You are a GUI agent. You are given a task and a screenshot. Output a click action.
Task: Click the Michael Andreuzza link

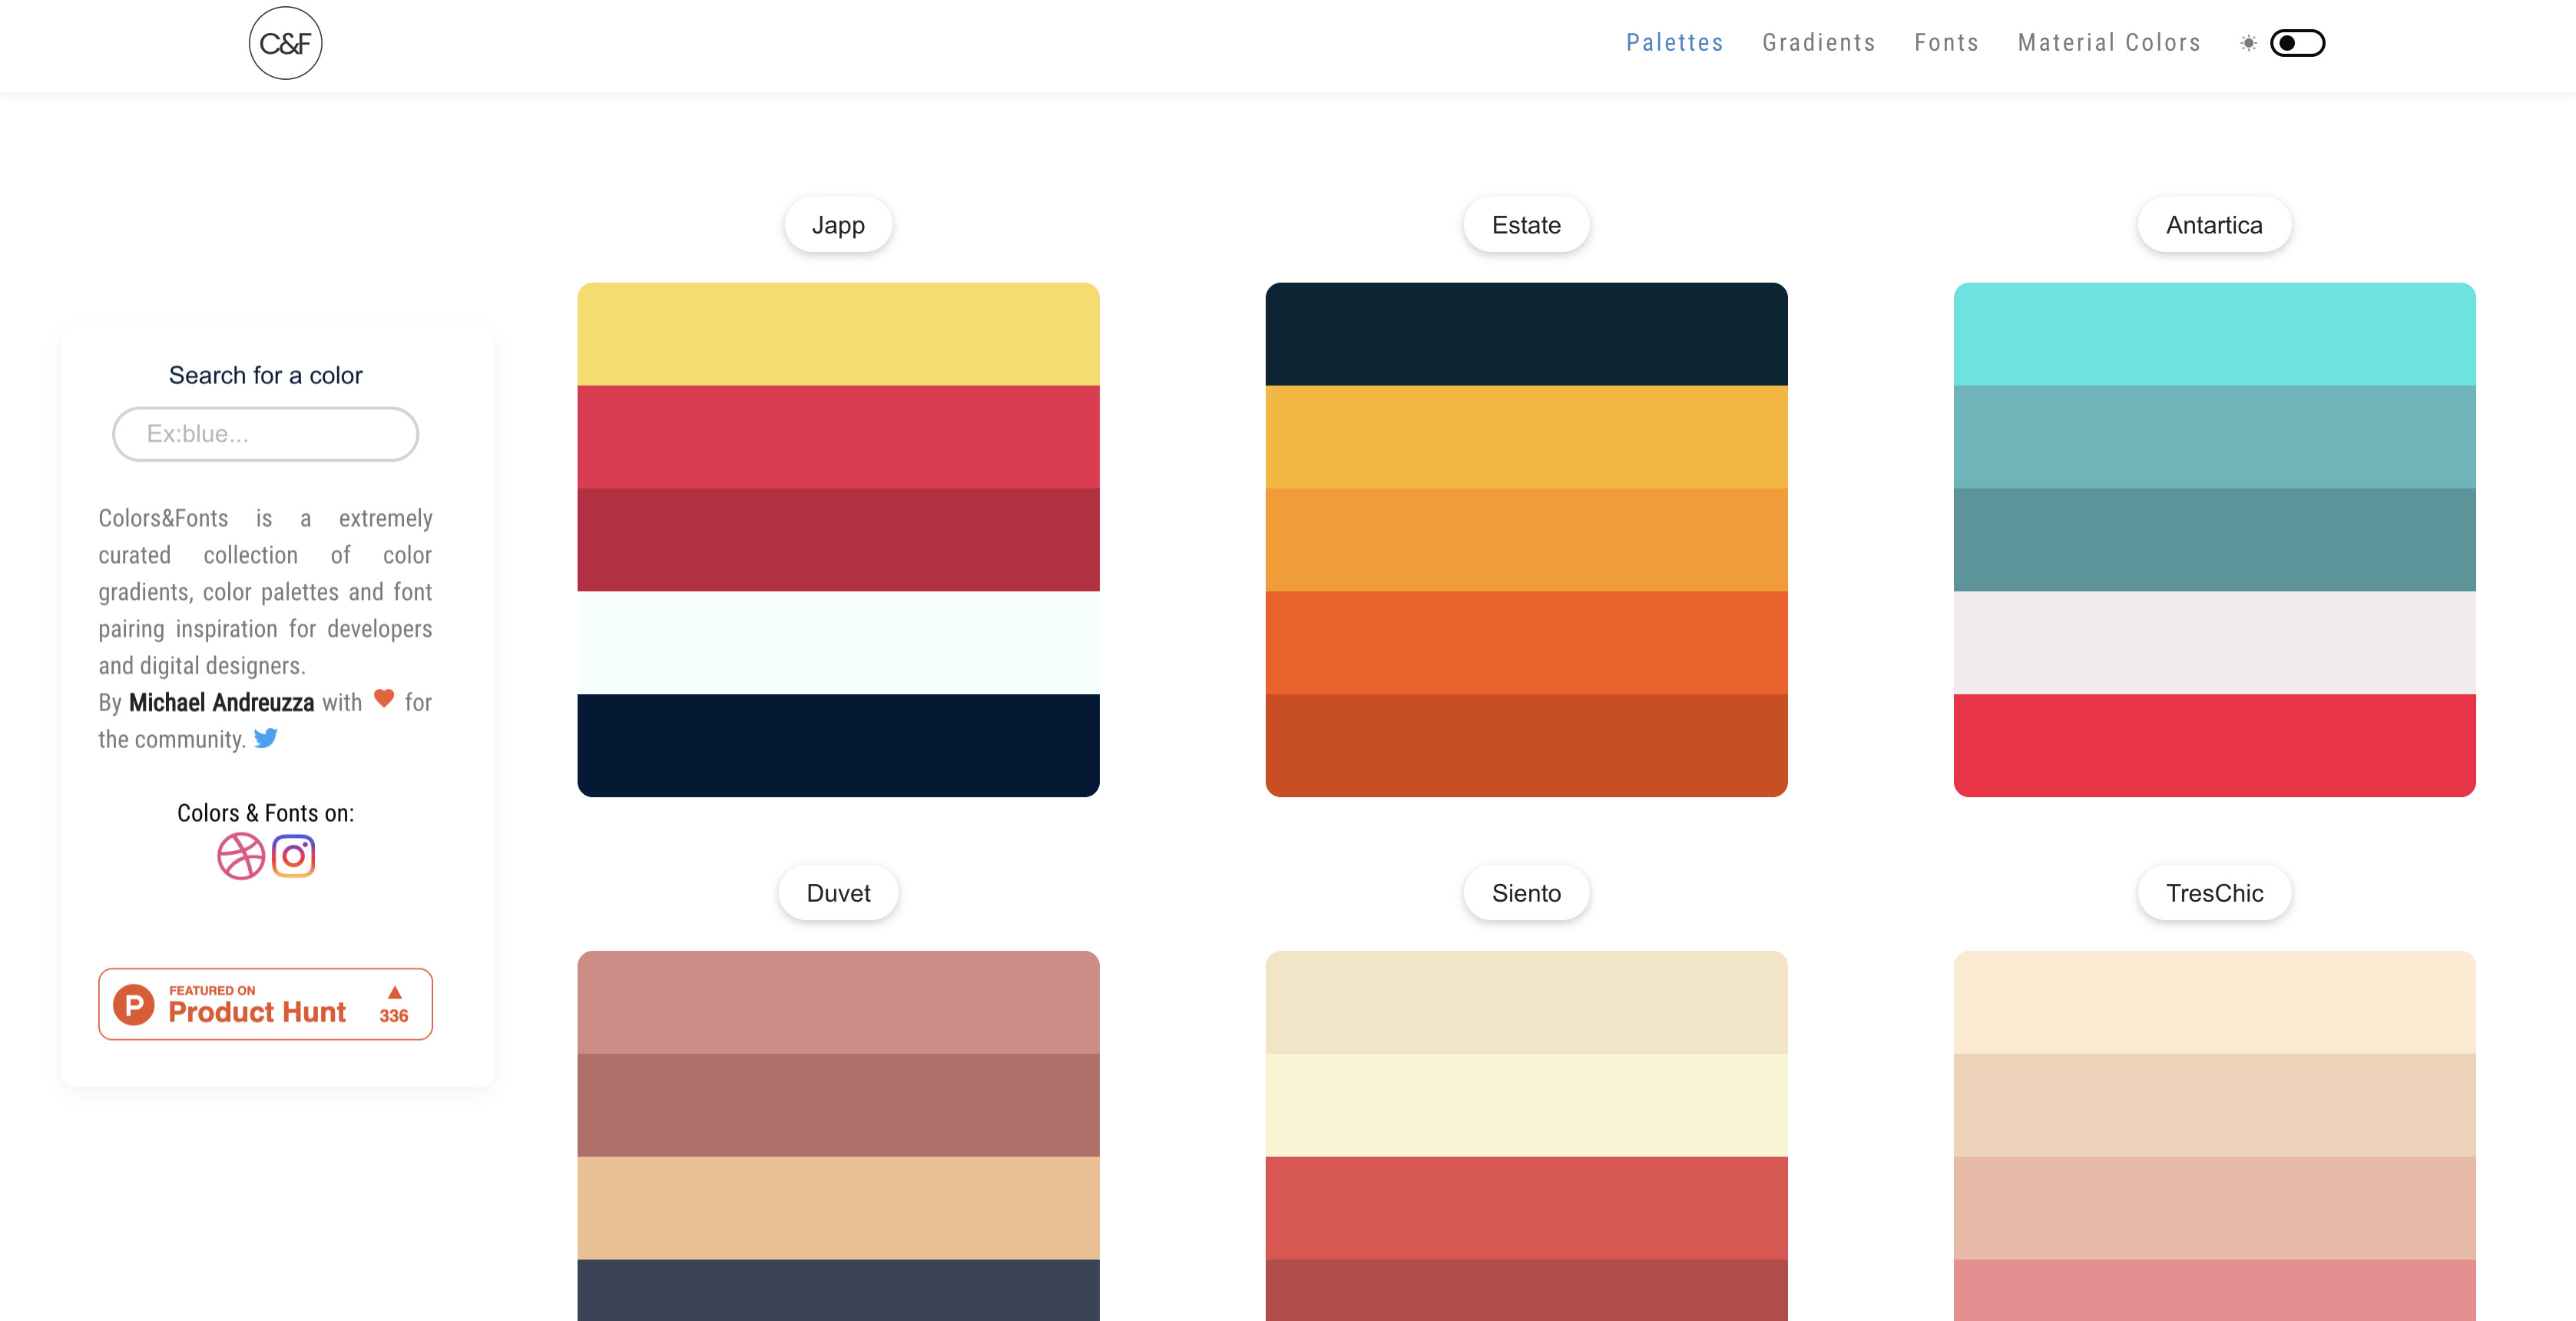pyautogui.click(x=220, y=701)
